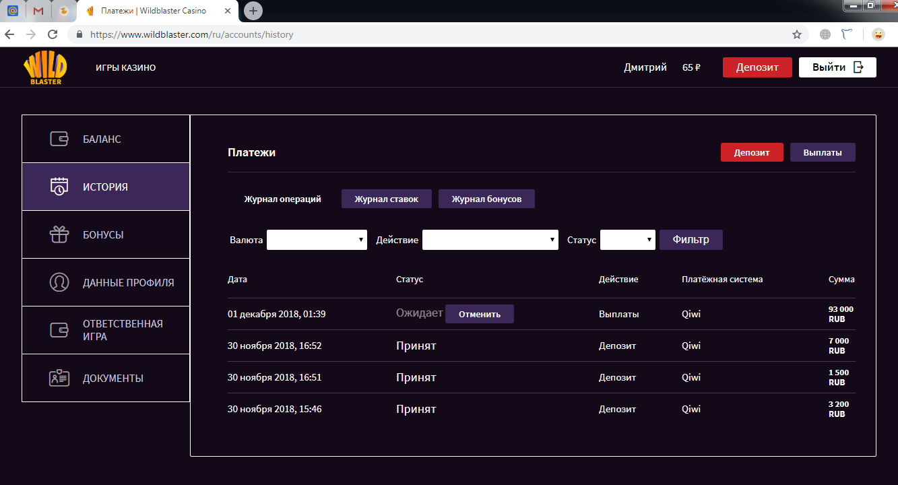The height and width of the screenshot is (485, 898).
Task: Open the Статус dropdown
Action: 628,240
